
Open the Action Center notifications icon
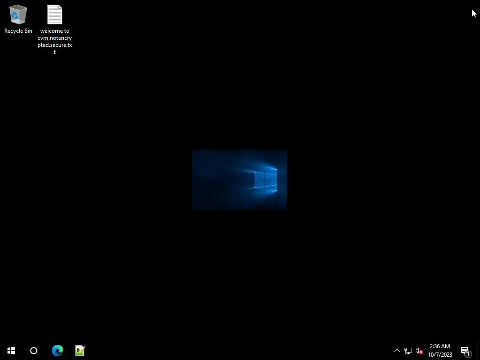tap(465, 351)
